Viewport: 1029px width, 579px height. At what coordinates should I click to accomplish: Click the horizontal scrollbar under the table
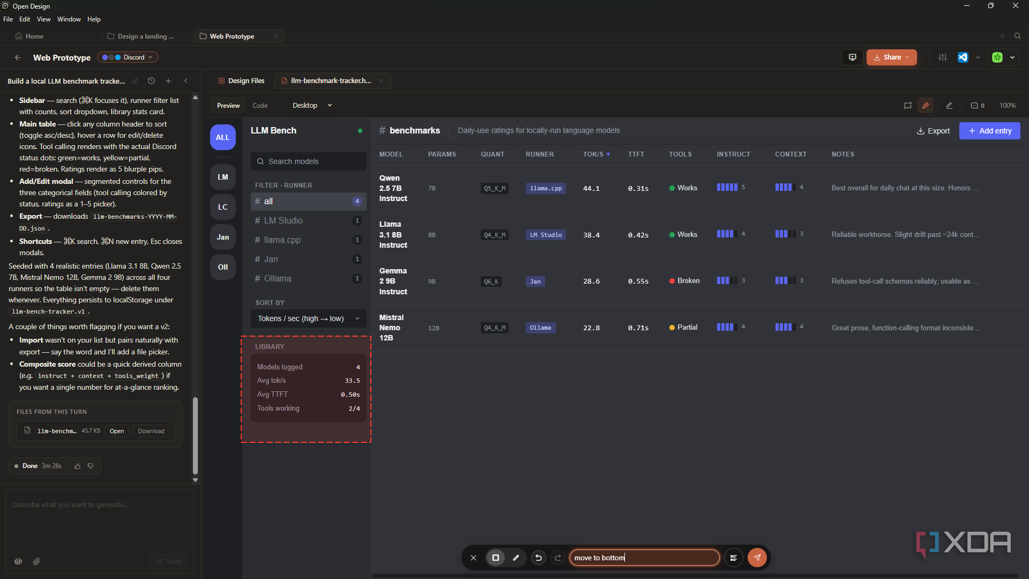pos(695,576)
